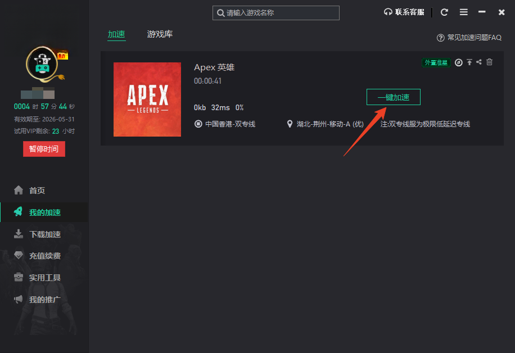The image size is (515, 353).
Task: Click the toolbox icon beside 实用工具
Action: [x=19, y=277]
